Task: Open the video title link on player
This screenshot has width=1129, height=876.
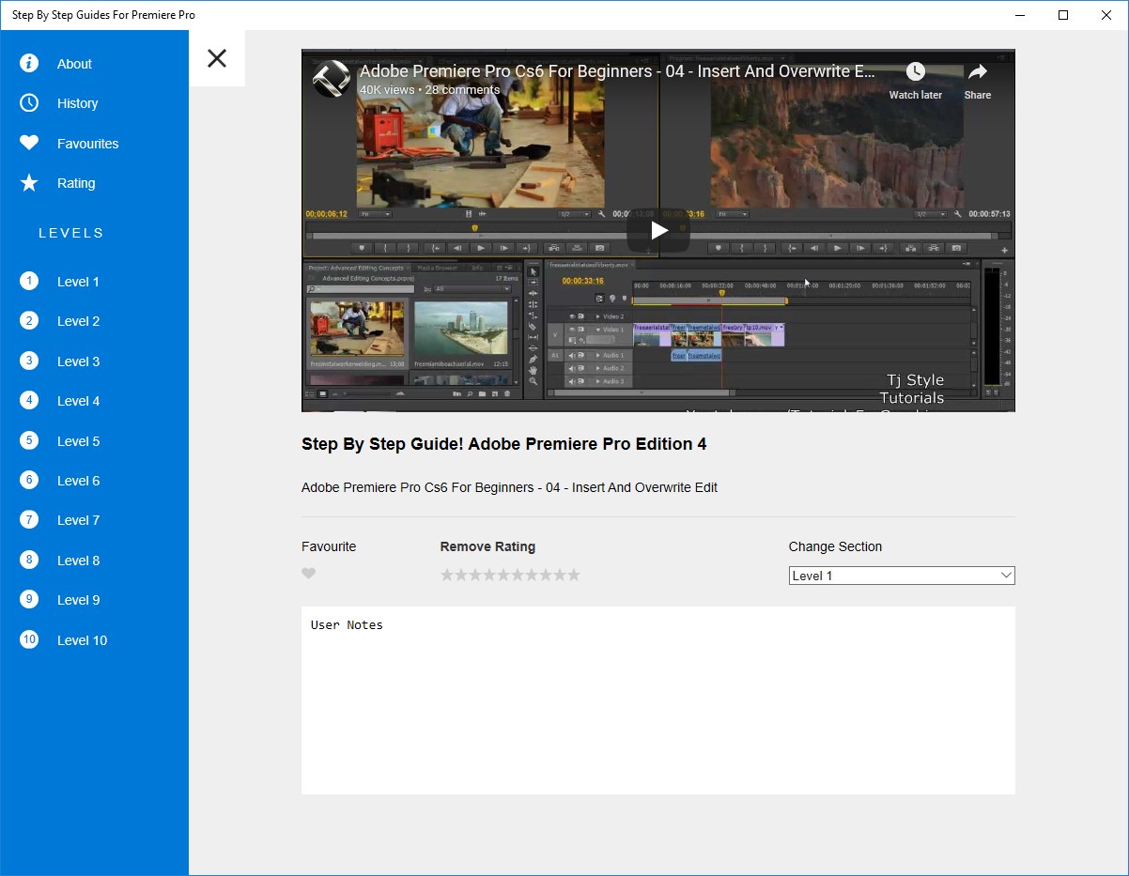Action: click(617, 71)
